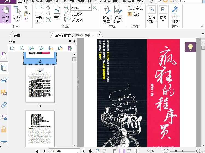Enlarge page thumbnails icon
The height and width of the screenshot is (153, 205).
(12, 48)
